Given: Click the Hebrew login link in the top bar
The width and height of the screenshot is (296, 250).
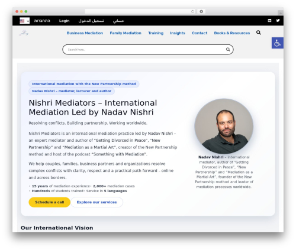Looking at the screenshot, I should [42, 21].
